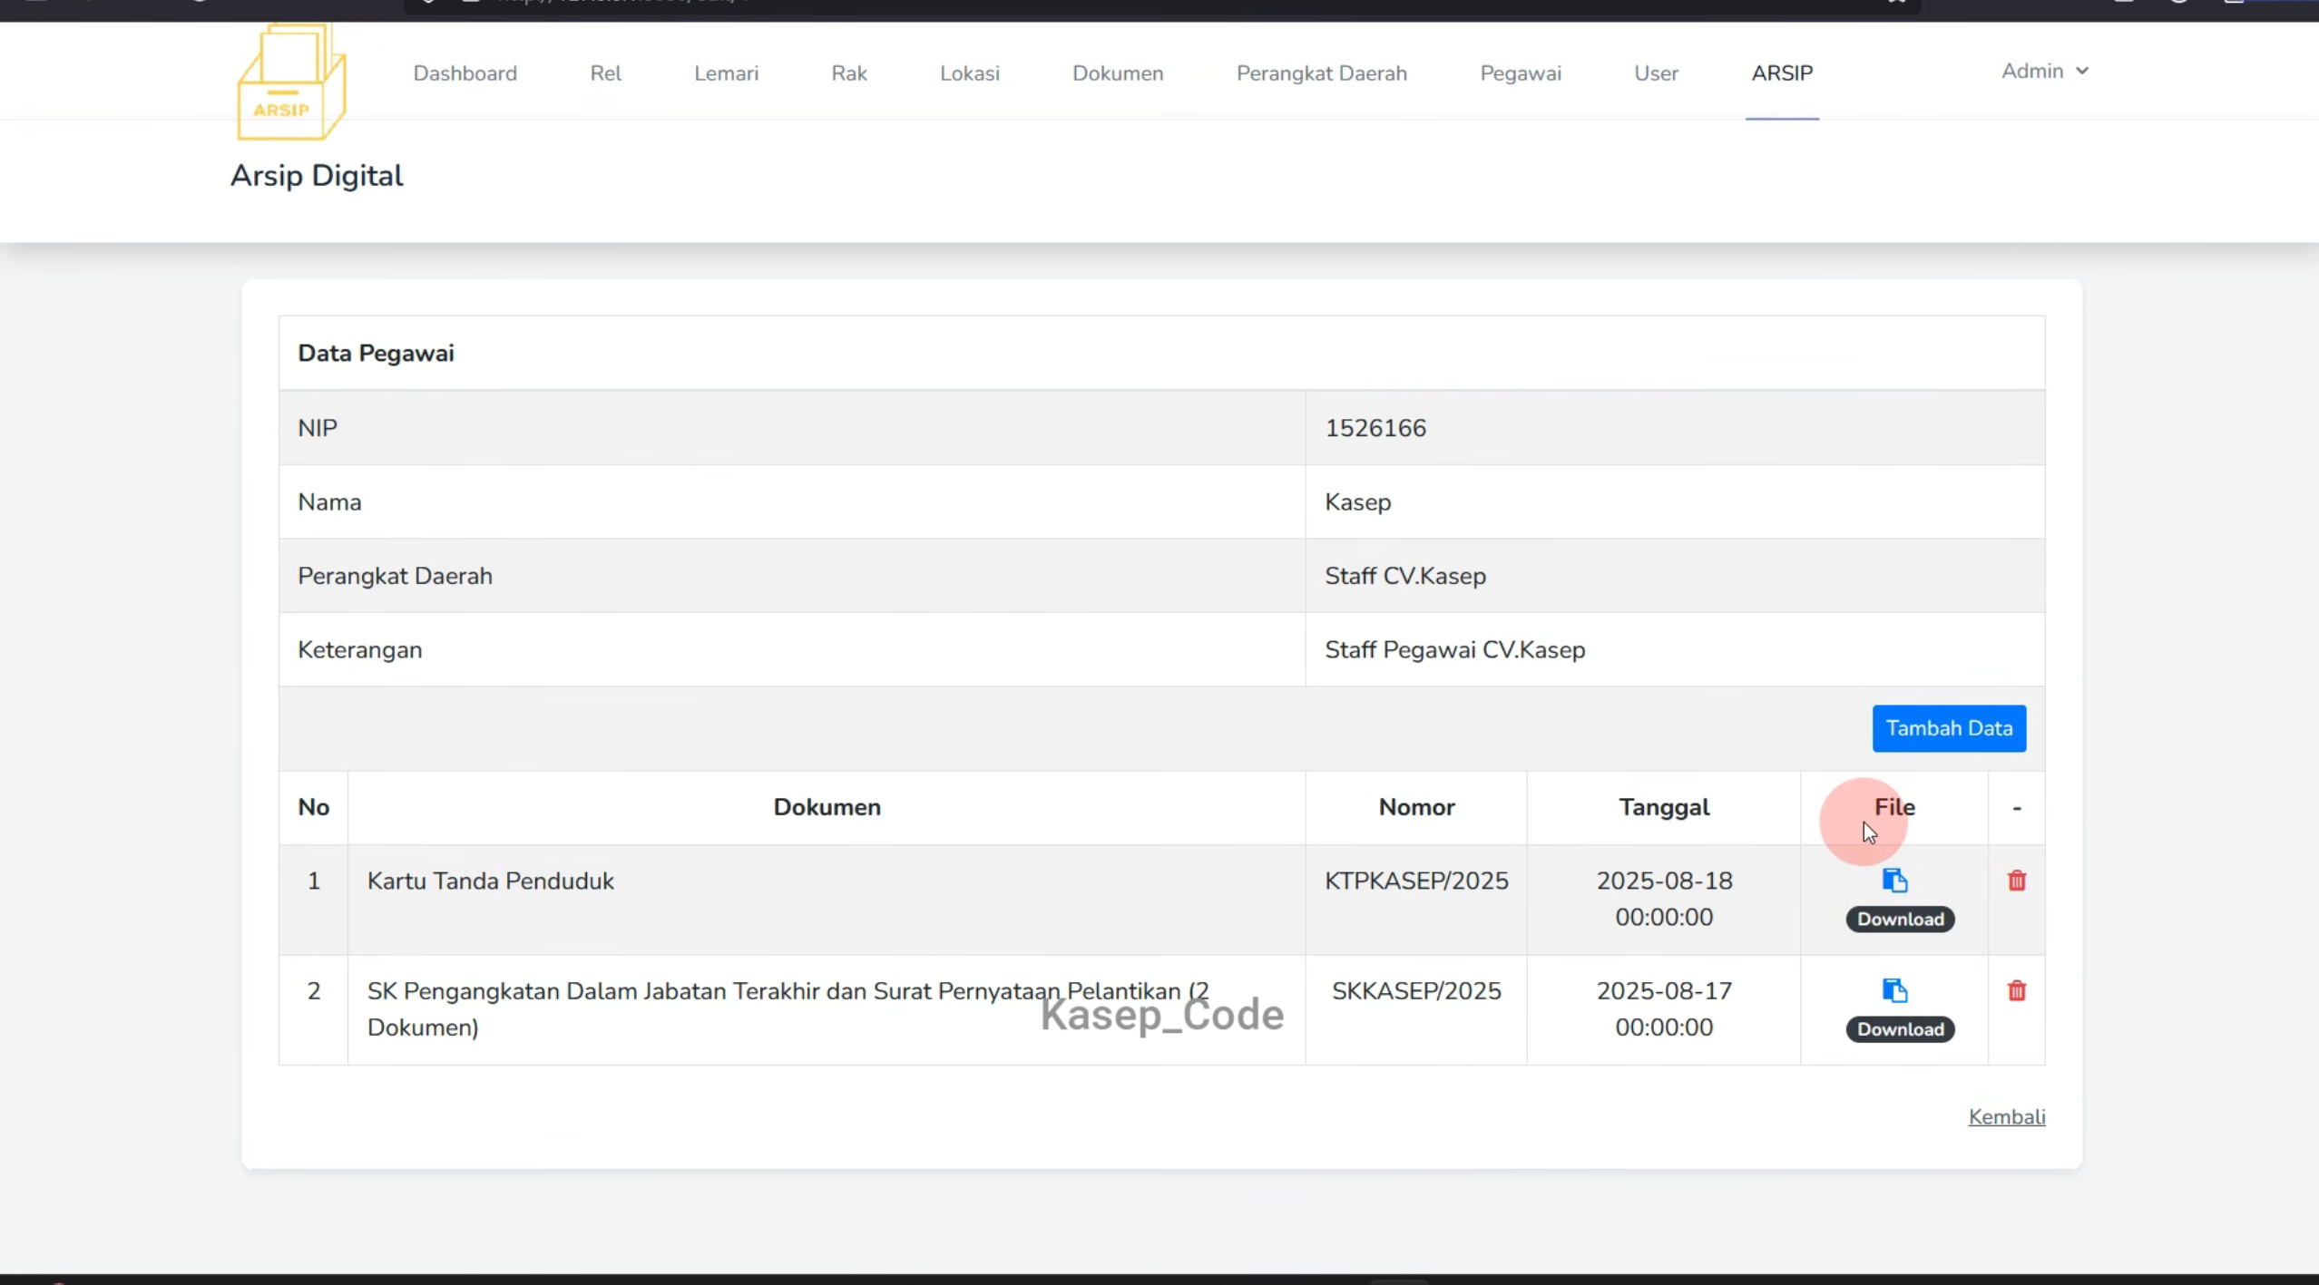
Task: Go to the Dashboard menu
Action: point(465,73)
